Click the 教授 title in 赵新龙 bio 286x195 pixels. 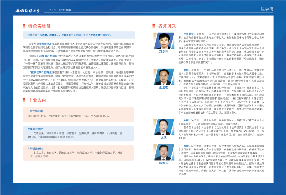click(186, 146)
